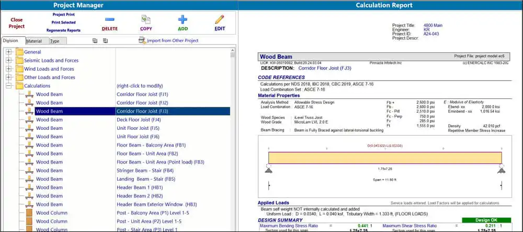Screen dimensions: 523x232
Task: Click the Import from Other Project icon
Action: coord(142,40)
